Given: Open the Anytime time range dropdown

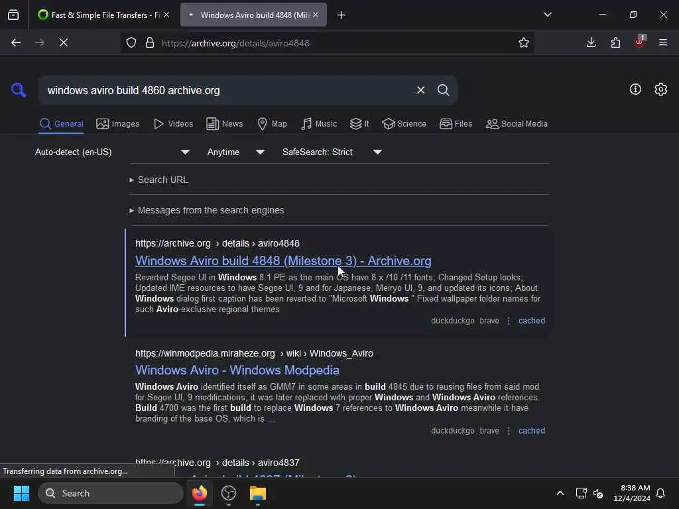Looking at the screenshot, I should (236, 152).
